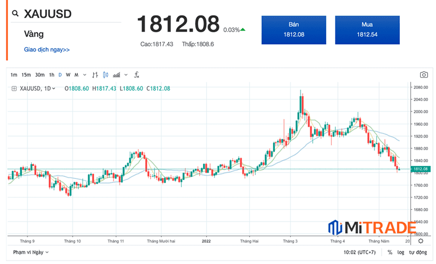Take a chart snapshot with camera icon
This screenshot has height=264, width=436.
pyautogui.click(x=424, y=75)
